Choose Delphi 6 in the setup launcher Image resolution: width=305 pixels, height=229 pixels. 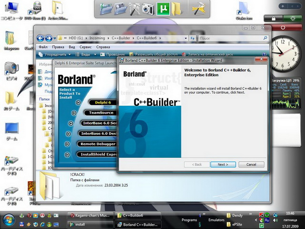[103, 103]
